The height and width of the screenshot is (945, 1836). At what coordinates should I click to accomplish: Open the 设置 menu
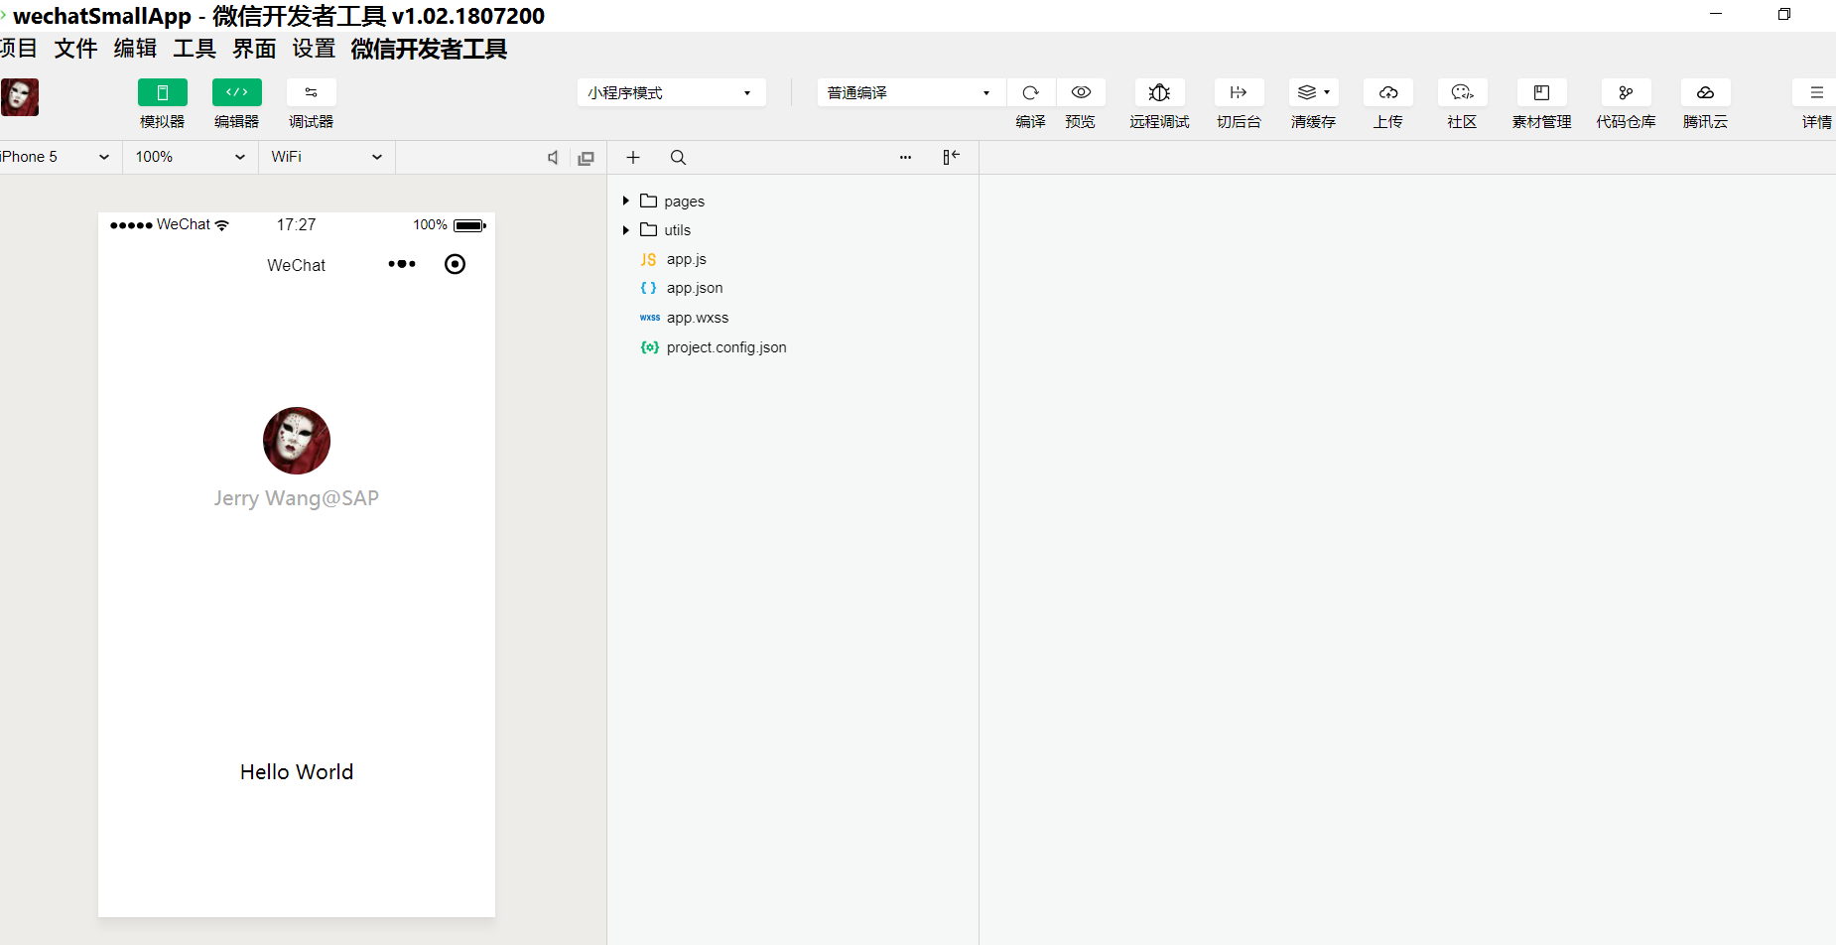(x=314, y=49)
